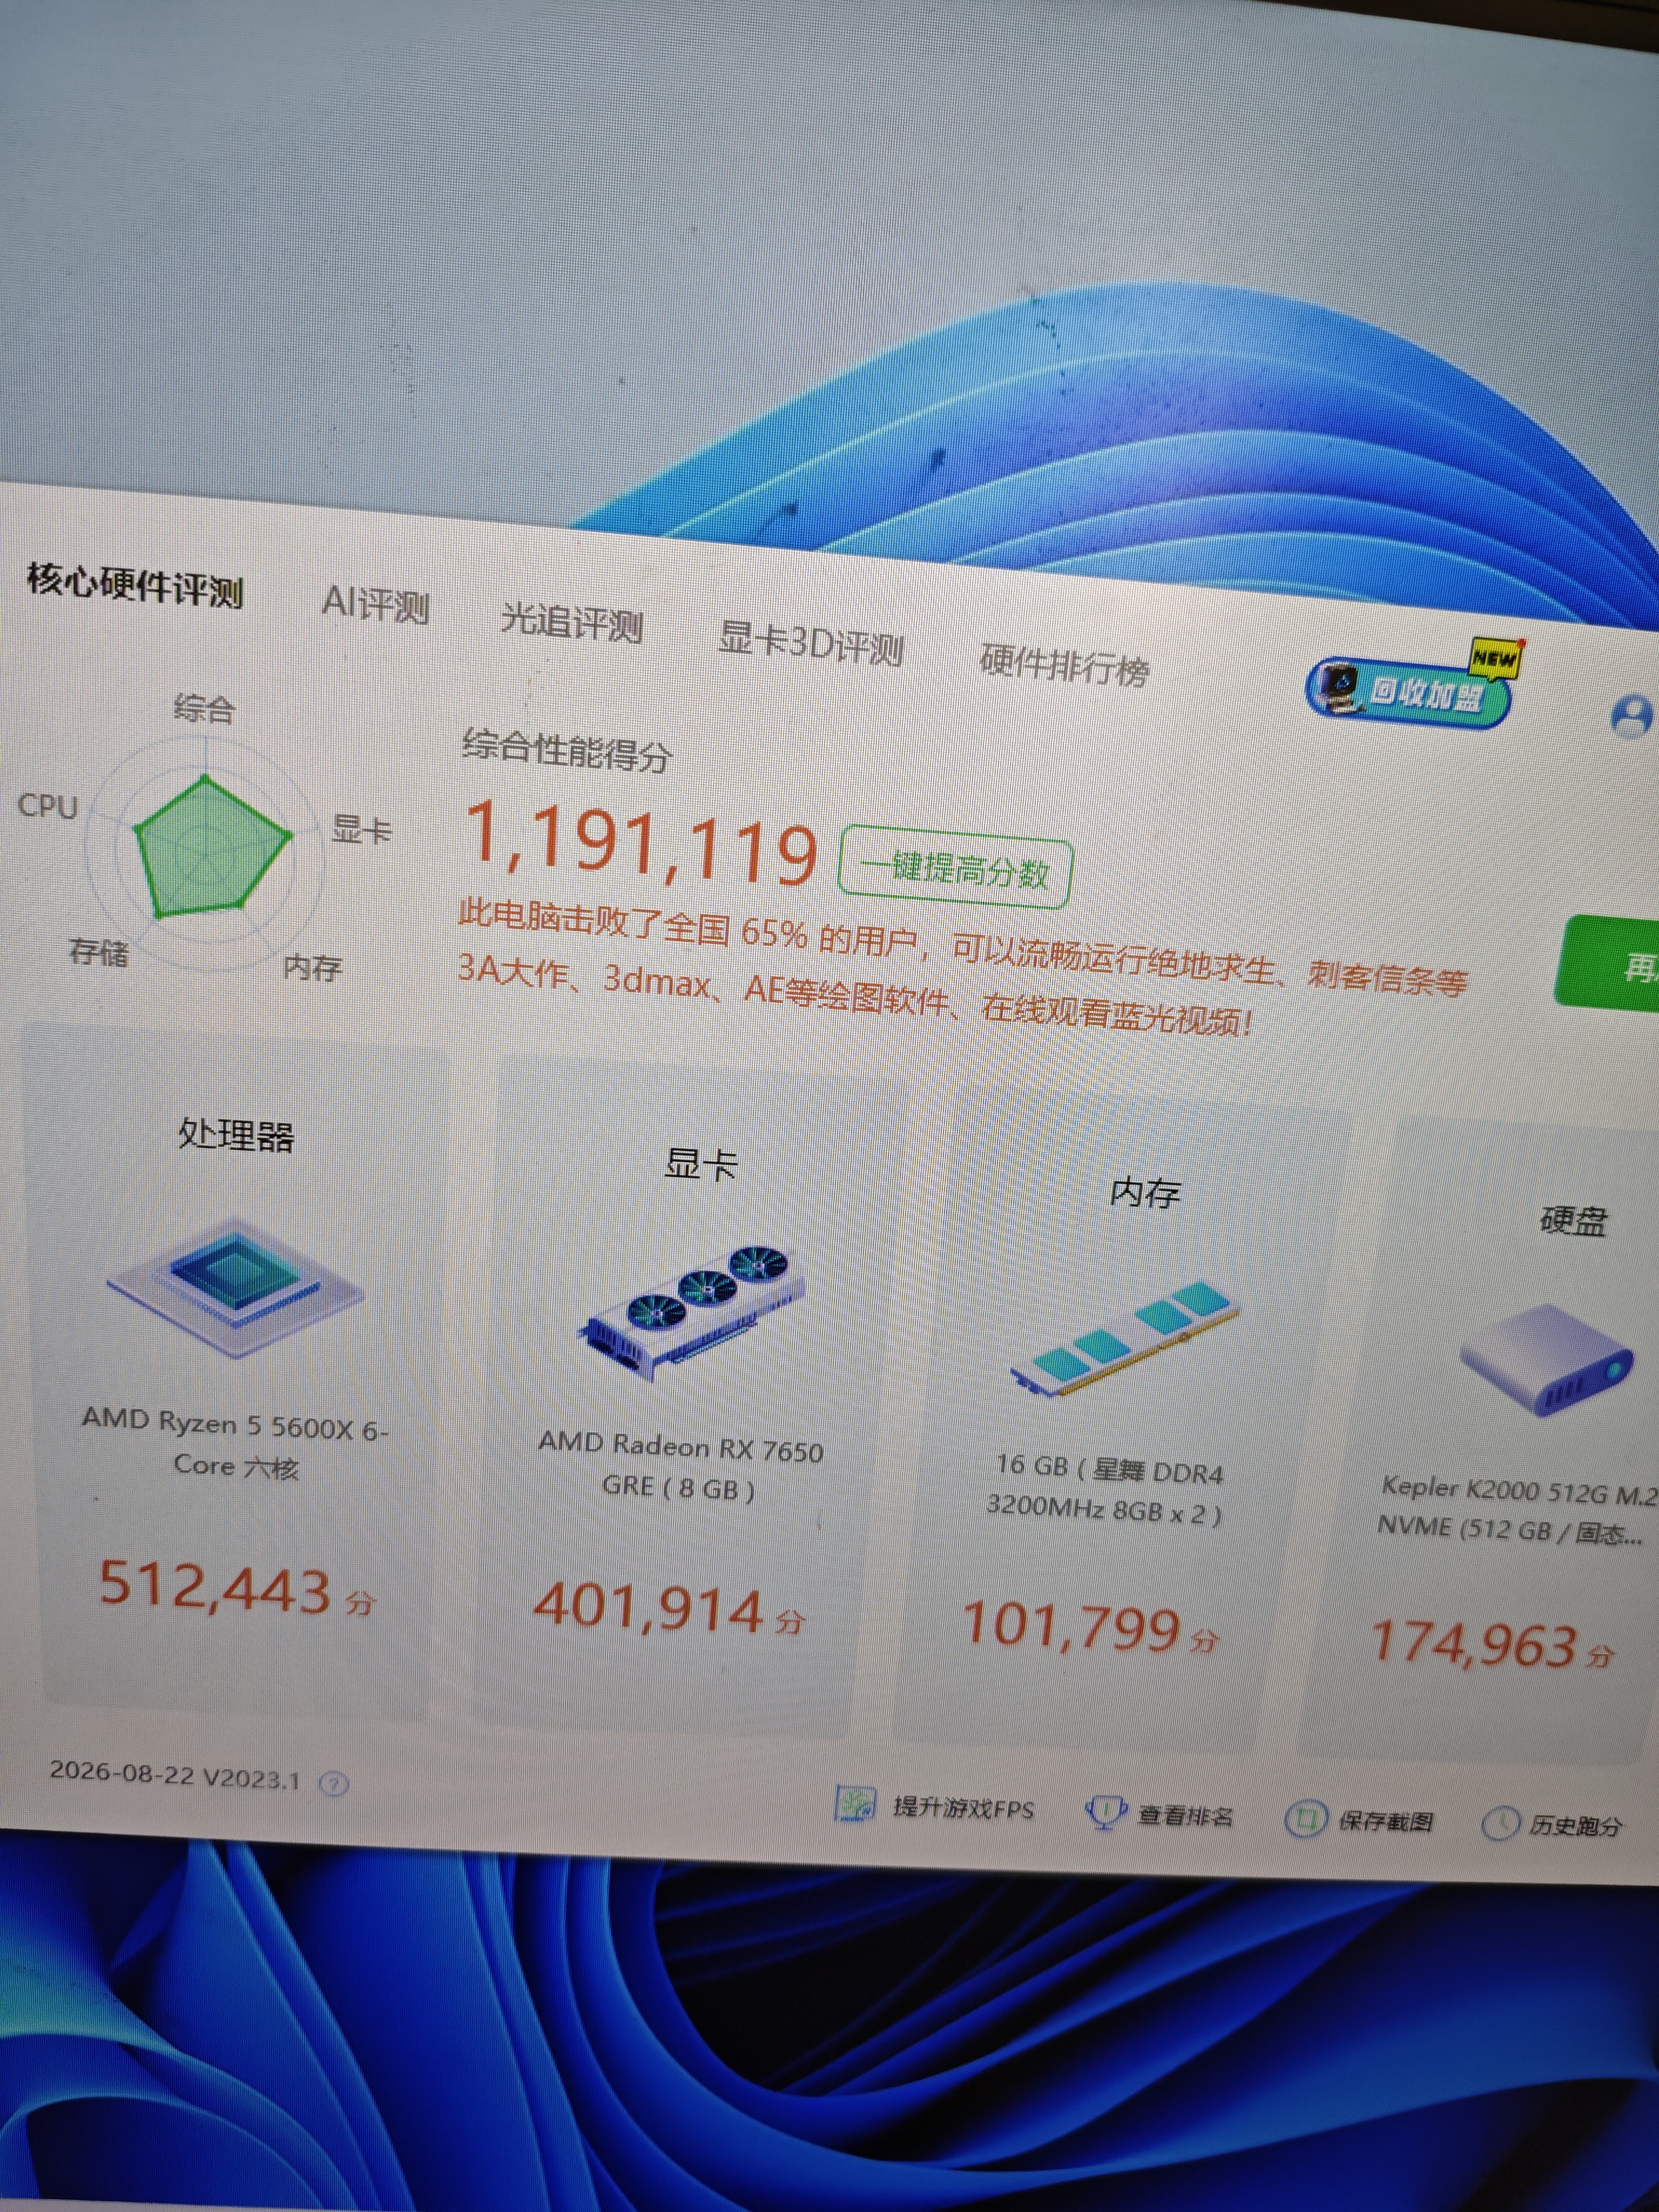Image resolution: width=1659 pixels, height=2212 pixels.
Task: Click the 16 GB DDR4 3200MHz text
Action: (x=1107, y=1490)
